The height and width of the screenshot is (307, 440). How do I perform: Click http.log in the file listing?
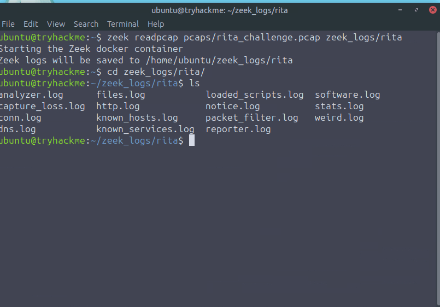point(118,107)
